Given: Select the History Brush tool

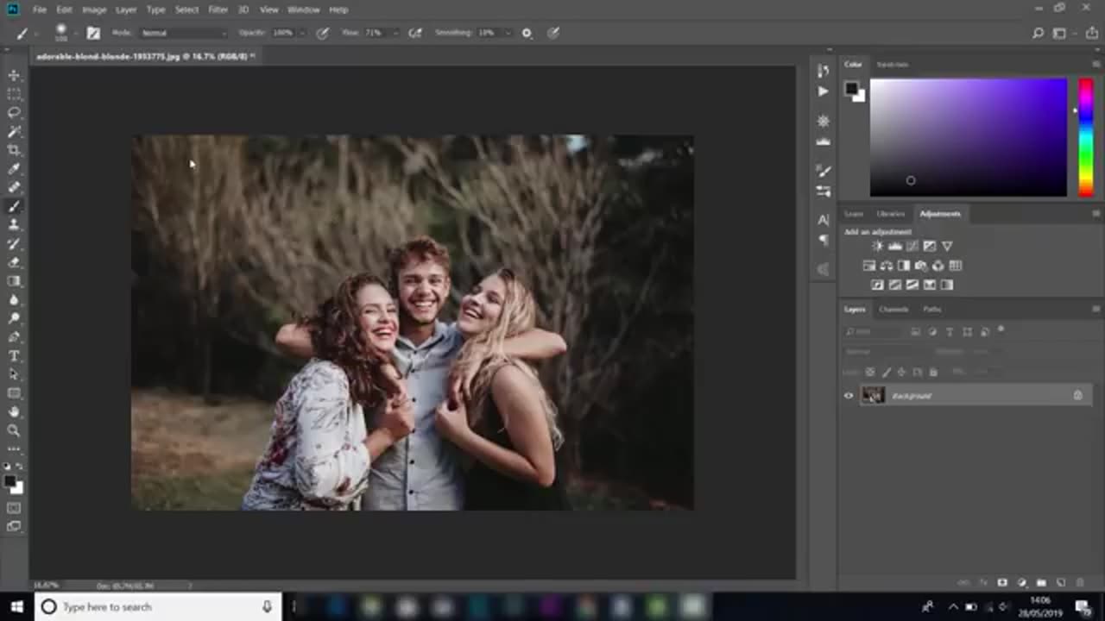Looking at the screenshot, I should (14, 243).
